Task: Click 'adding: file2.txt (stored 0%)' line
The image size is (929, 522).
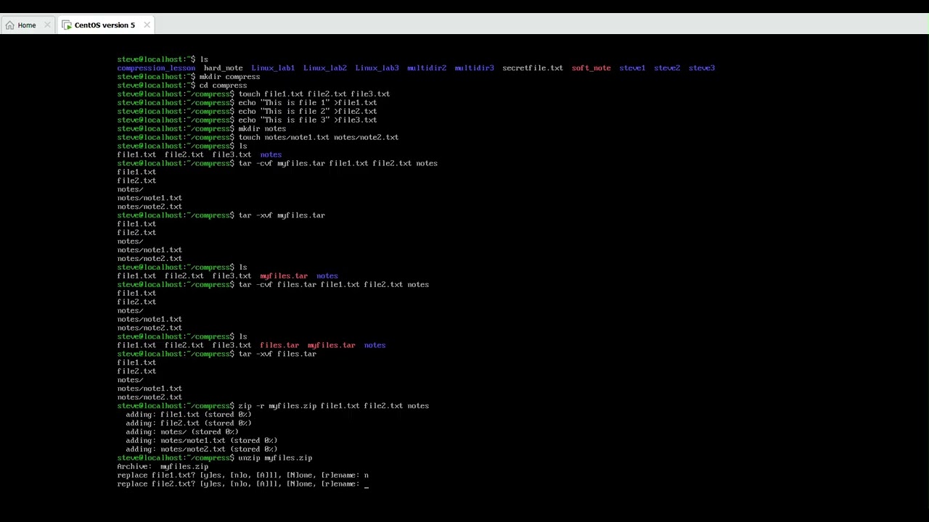Action: [189, 423]
